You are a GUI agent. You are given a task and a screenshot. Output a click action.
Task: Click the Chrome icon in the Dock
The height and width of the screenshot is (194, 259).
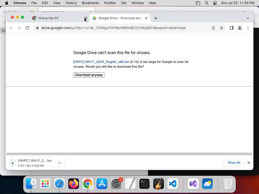tap(88, 184)
